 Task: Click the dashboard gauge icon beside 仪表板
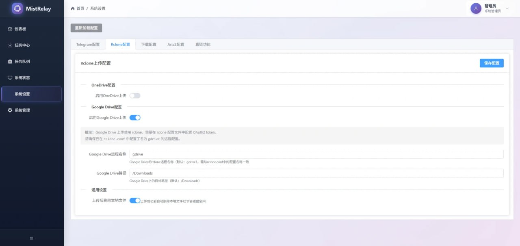10,29
